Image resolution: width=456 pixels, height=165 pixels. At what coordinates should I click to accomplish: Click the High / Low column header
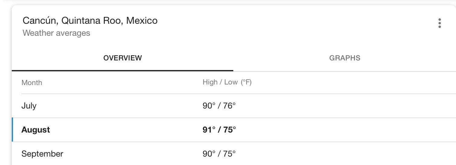(220, 82)
